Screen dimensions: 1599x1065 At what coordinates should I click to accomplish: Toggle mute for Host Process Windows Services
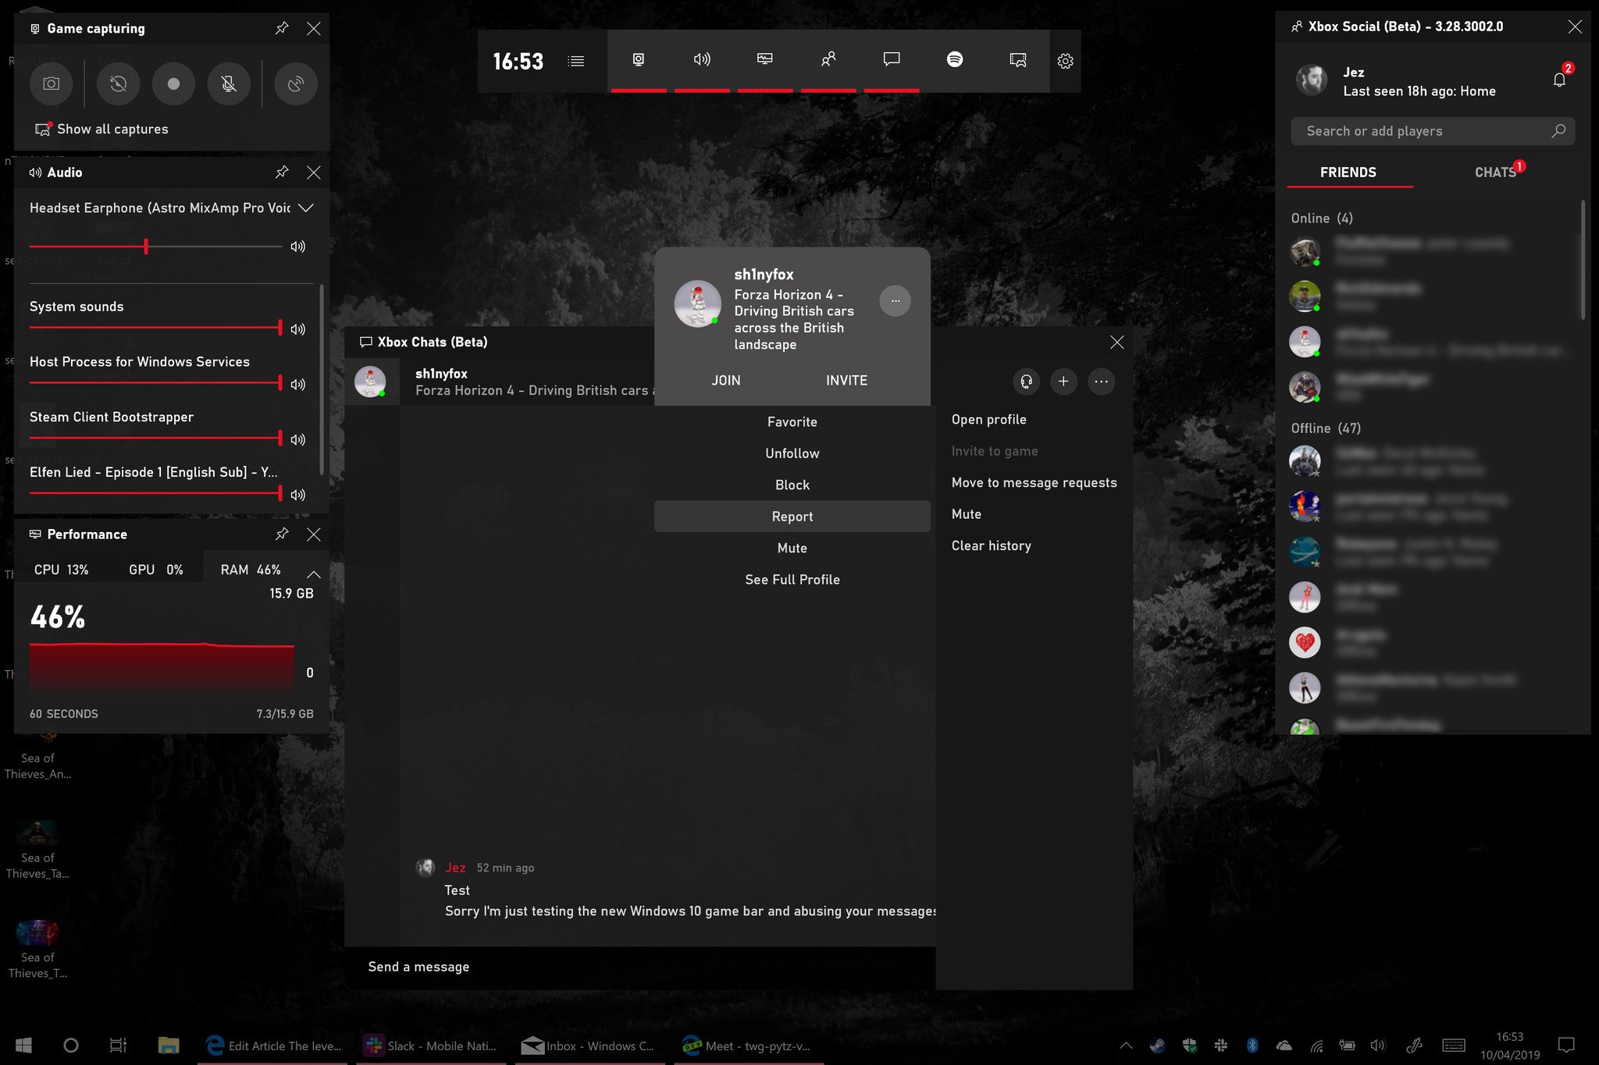click(x=298, y=384)
